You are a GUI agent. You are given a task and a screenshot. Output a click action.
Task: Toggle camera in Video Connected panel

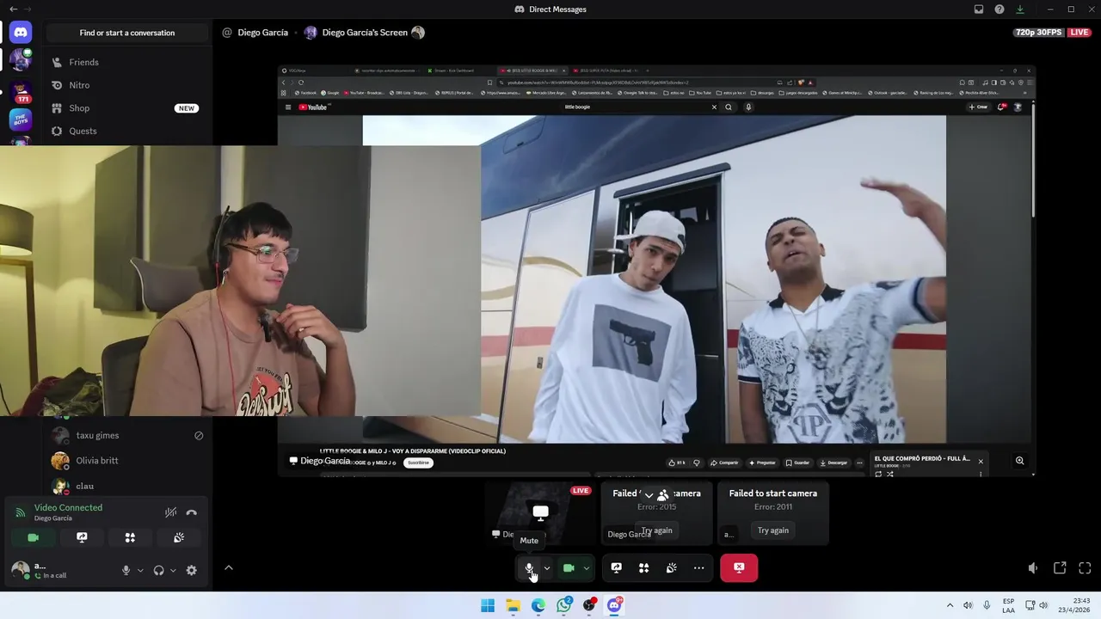pyautogui.click(x=34, y=537)
